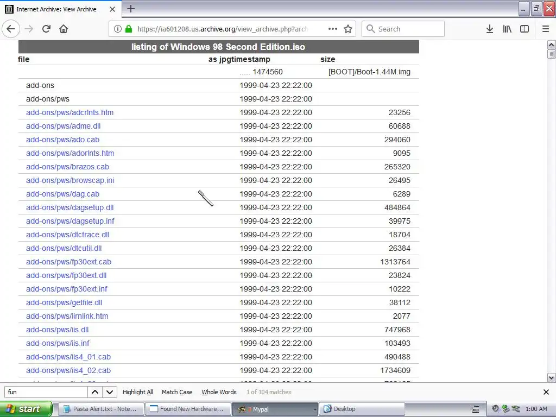This screenshot has height=417, width=556.
Task: Jump to next find match
Action: [x=110, y=392]
